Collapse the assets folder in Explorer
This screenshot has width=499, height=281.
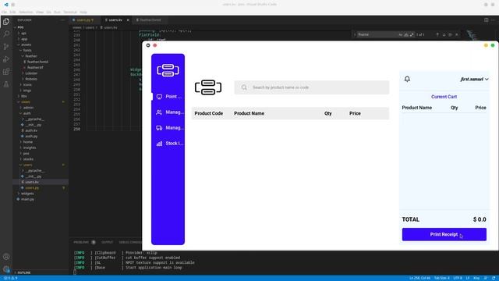[x=26, y=44]
